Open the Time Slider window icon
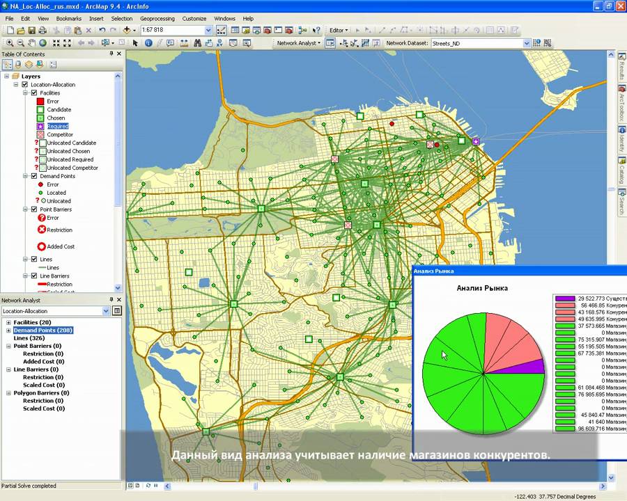The width and height of the screenshot is (627, 501). 233,42
